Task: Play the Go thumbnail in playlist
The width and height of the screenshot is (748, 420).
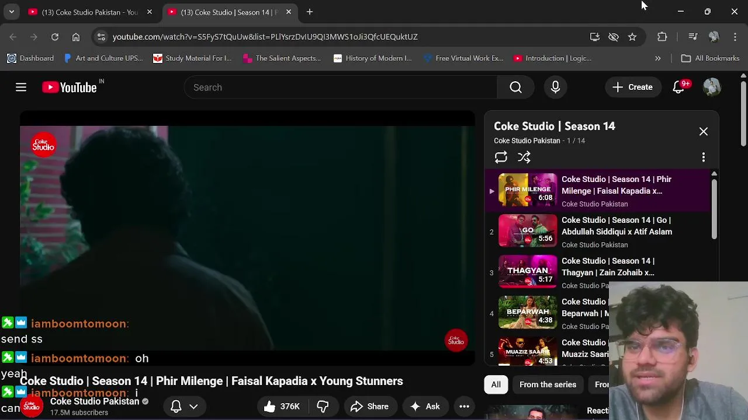Action: coord(528,231)
